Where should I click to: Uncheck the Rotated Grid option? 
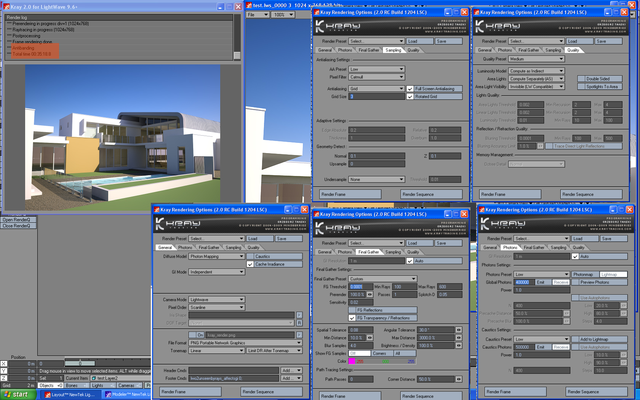coord(410,97)
